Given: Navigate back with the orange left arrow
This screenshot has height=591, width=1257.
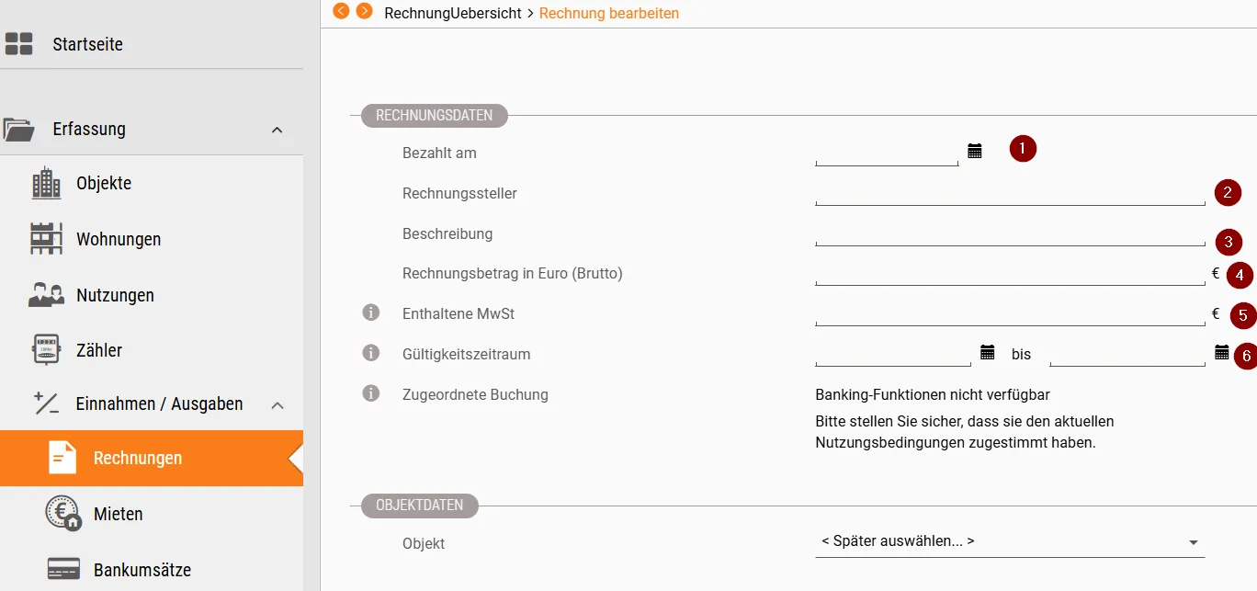Looking at the screenshot, I should 341,11.
